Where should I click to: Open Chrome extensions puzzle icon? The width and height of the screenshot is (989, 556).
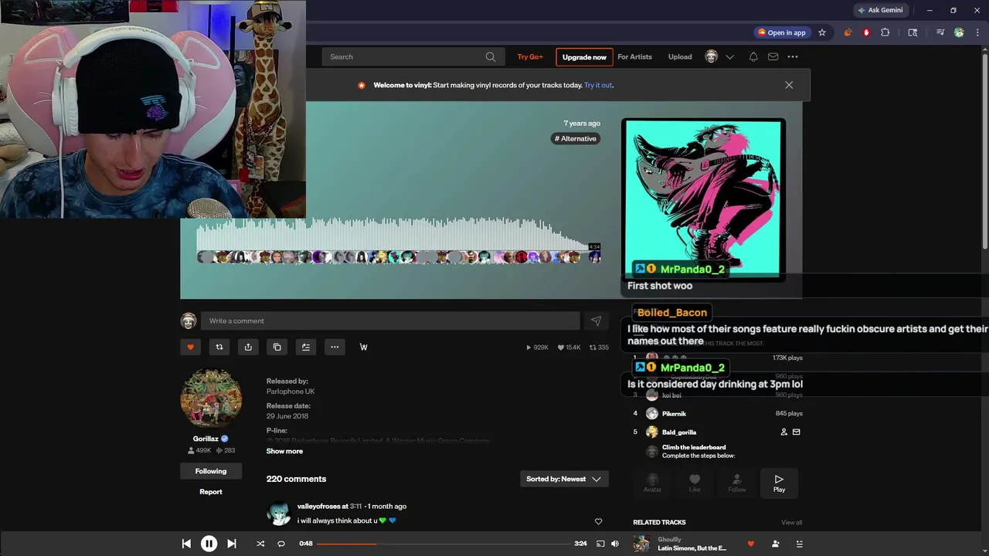pos(885,32)
